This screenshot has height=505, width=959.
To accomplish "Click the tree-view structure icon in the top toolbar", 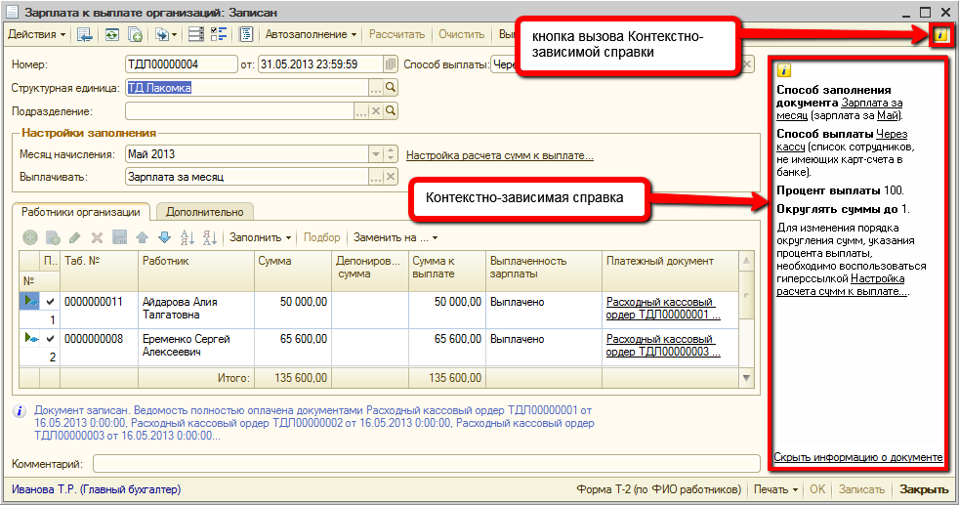I will (x=218, y=34).
